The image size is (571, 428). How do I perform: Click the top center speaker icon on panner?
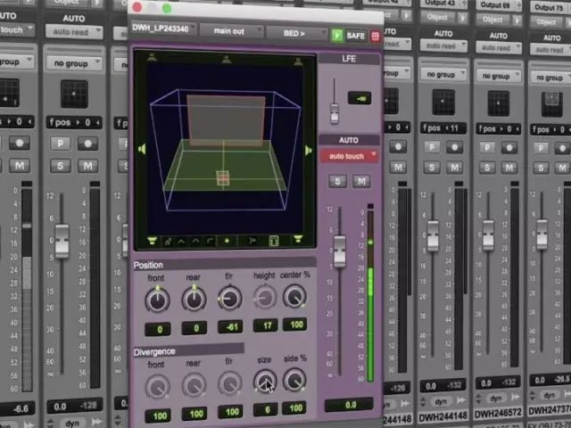click(x=227, y=59)
